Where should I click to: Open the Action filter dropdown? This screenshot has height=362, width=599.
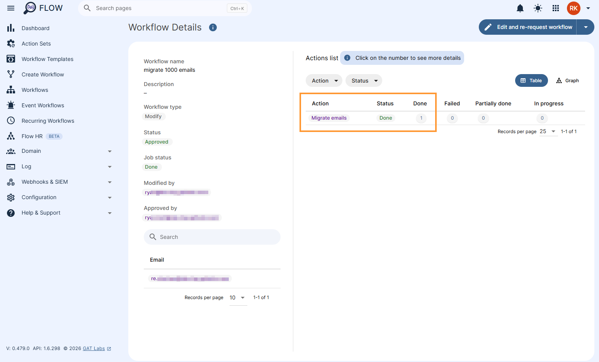pyautogui.click(x=324, y=81)
